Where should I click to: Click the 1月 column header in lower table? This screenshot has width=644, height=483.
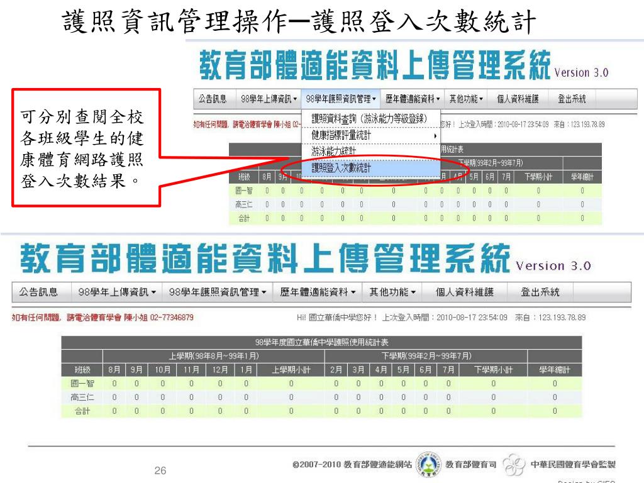(246, 370)
